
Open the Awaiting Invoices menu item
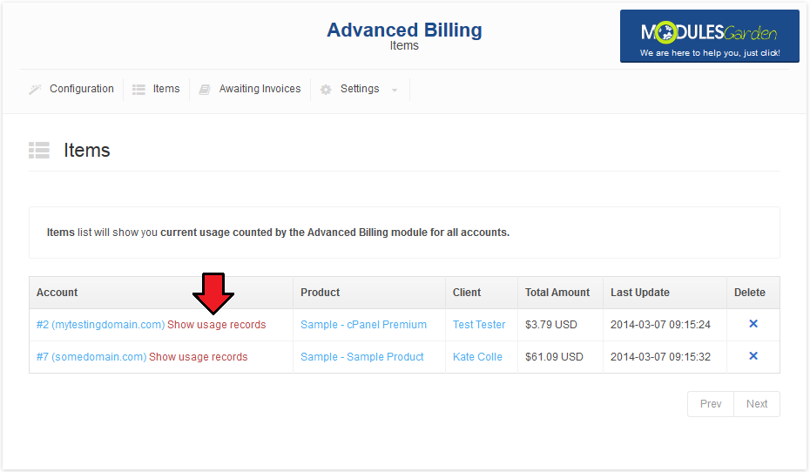pyautogui.click(x=260, y=89)
